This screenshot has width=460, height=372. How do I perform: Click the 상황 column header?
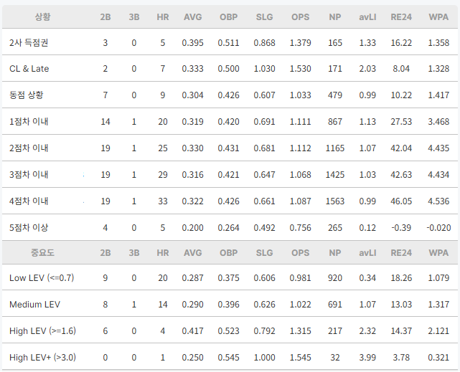pyautogui.click(x=42, y=17)
